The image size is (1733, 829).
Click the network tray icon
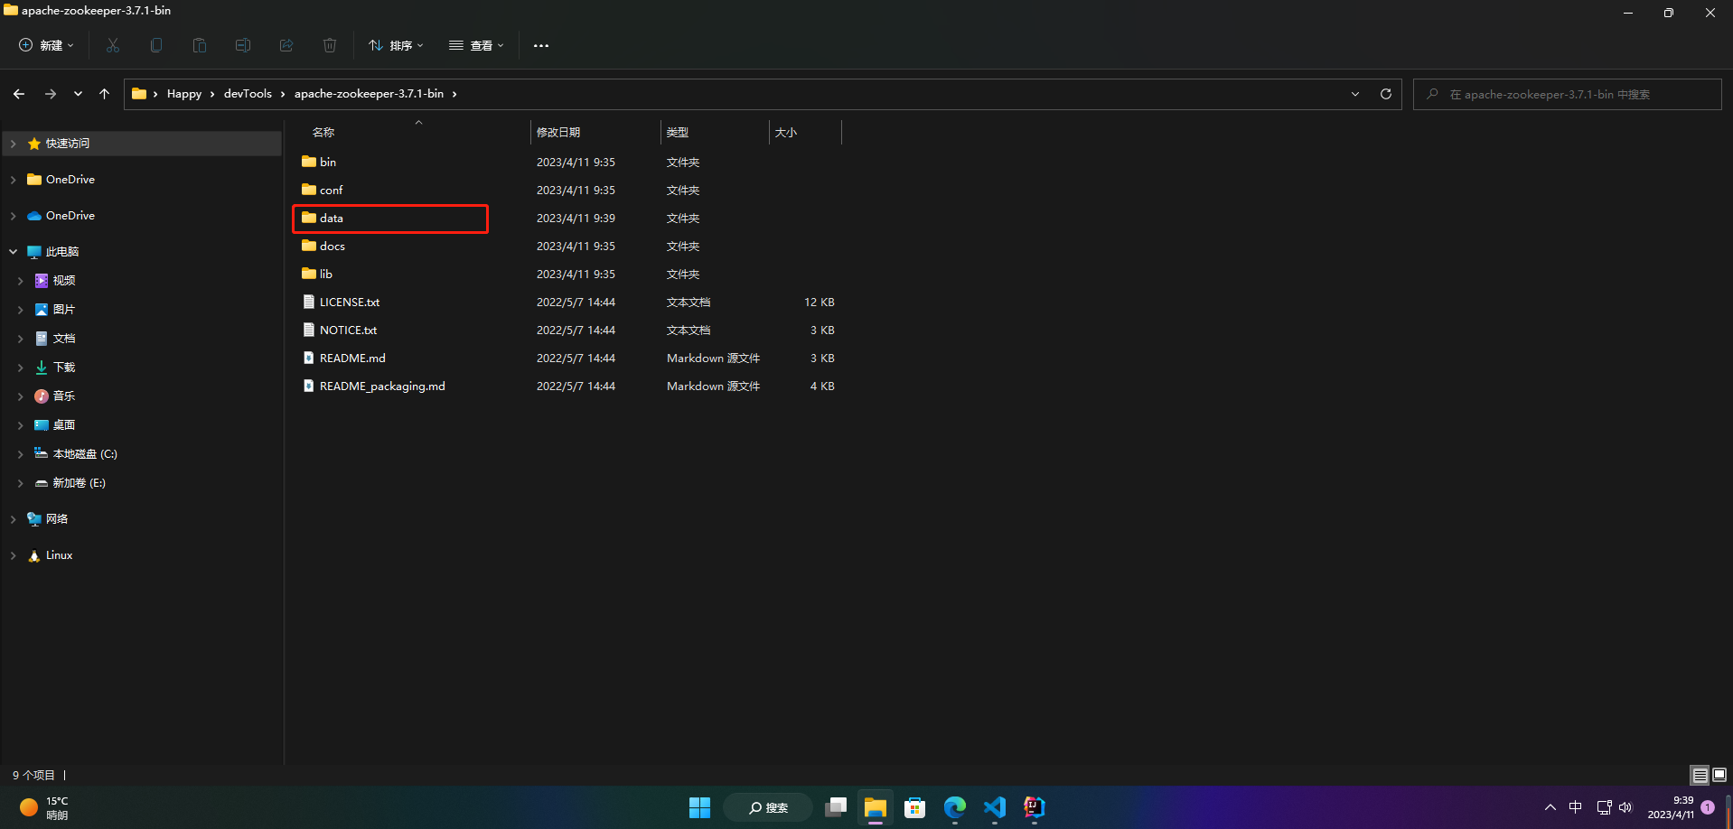point(1604,807)
